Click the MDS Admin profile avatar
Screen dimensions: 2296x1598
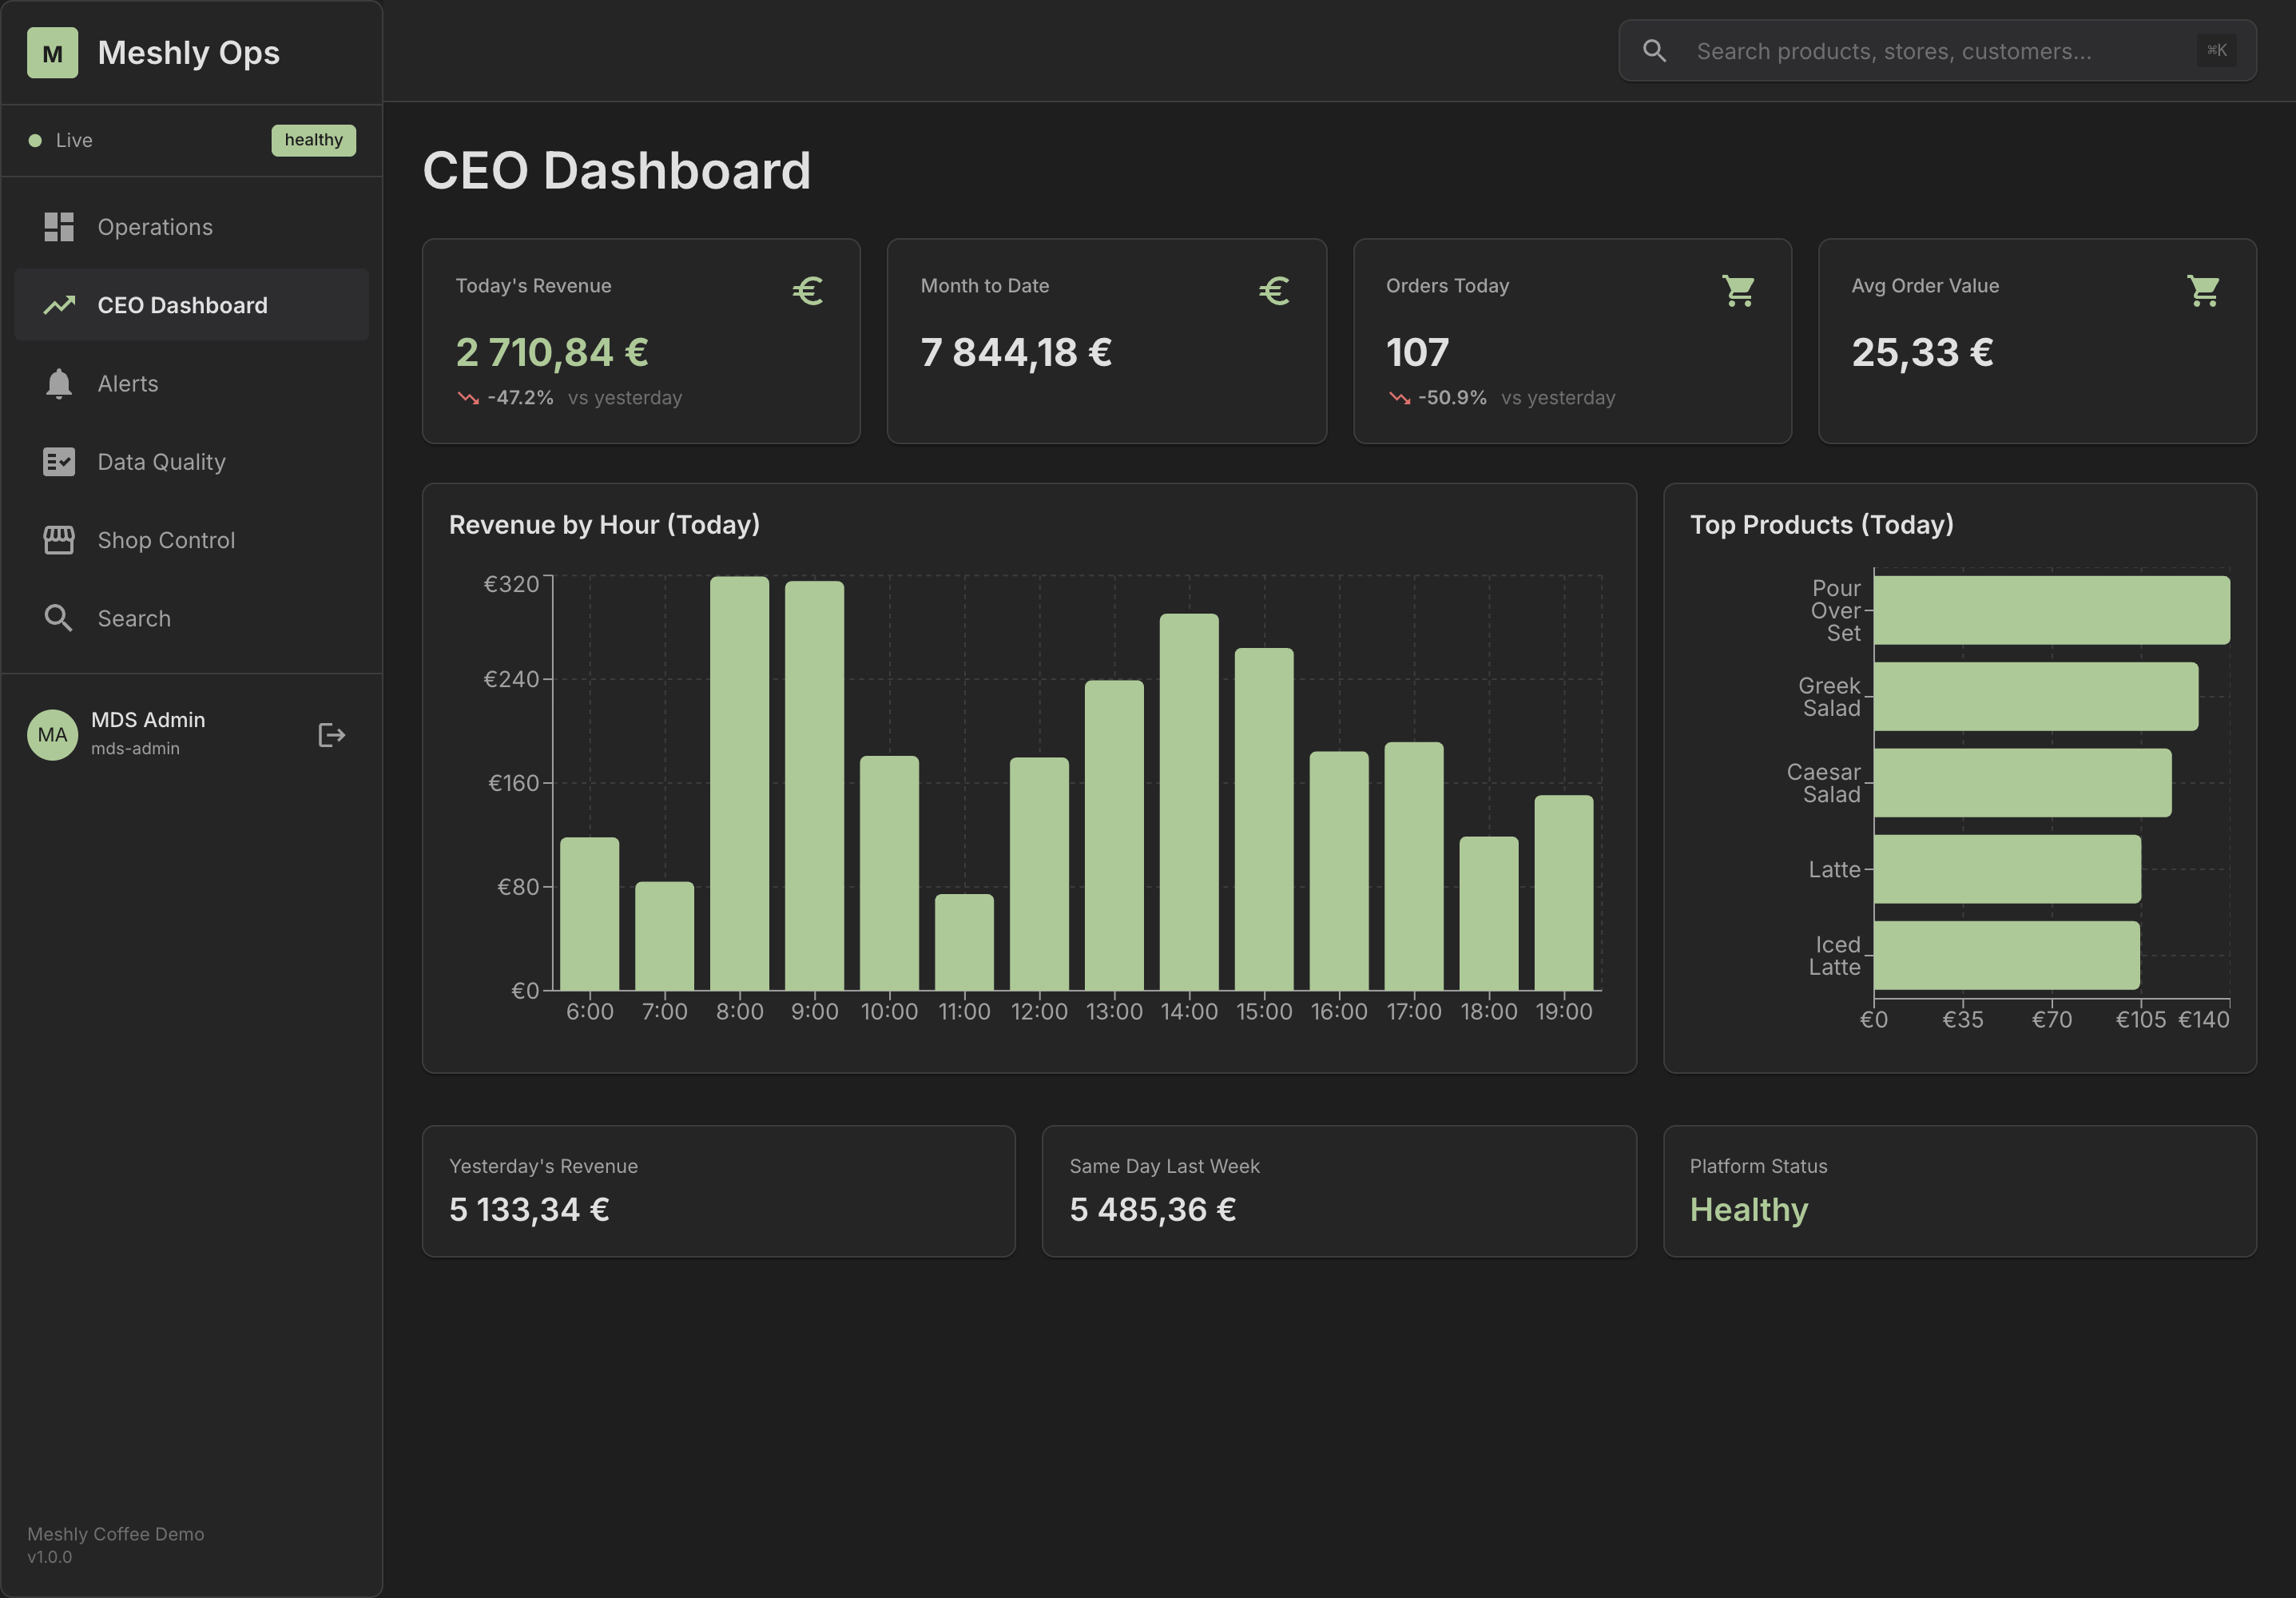click(51, 735)
